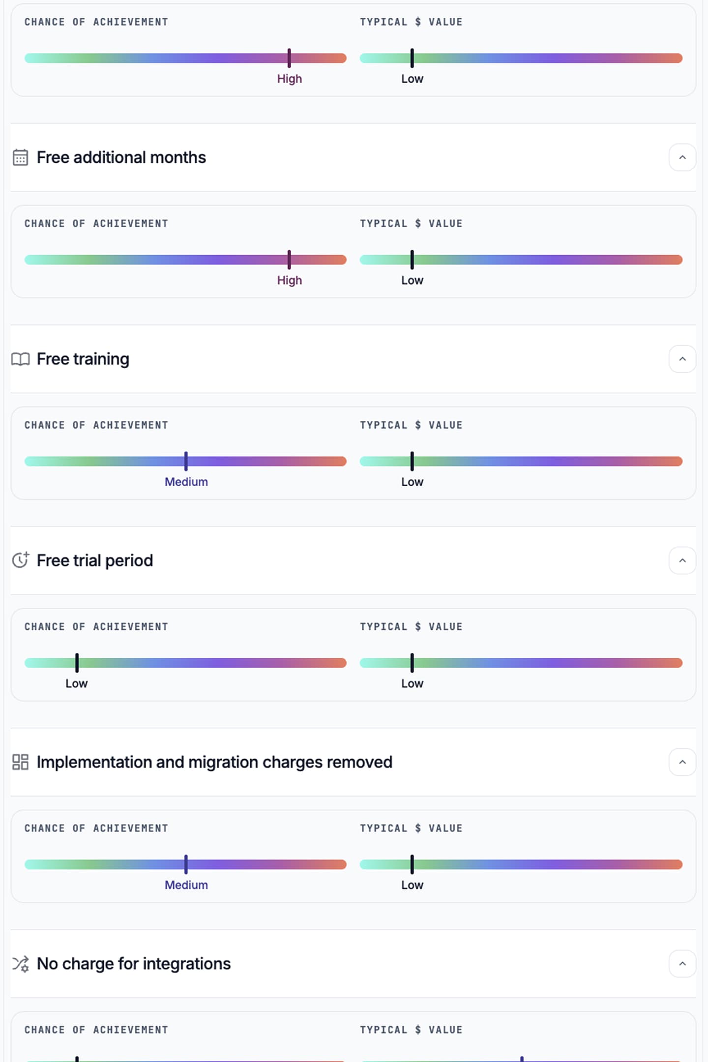Click the No charge for integrations heading text
The image size is (708, 1062).
[x=133, y=963]
